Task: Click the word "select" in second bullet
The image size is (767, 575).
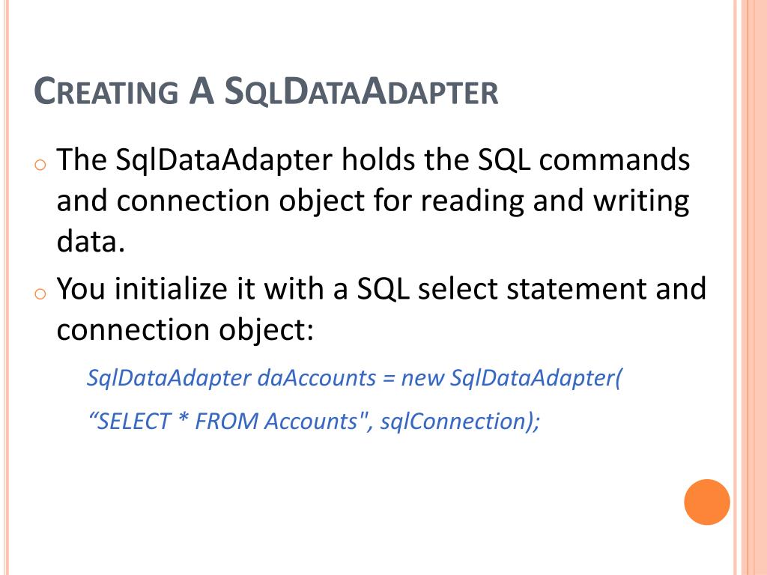Action: pos(455,288)
